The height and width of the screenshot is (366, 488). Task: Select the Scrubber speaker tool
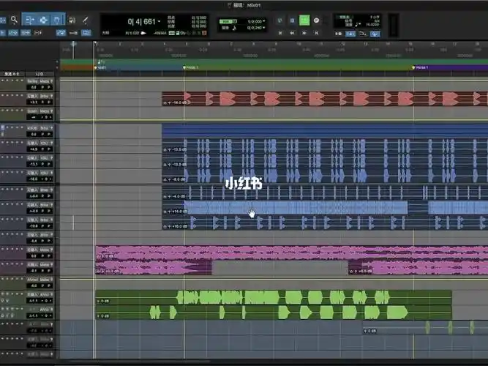click(71, 20)
